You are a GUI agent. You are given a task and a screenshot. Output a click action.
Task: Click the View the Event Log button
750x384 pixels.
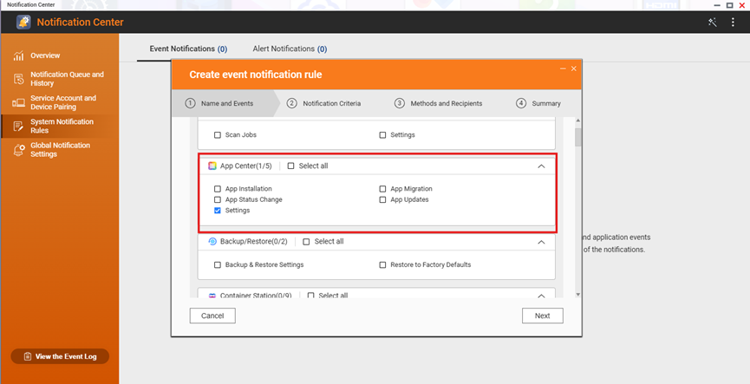[60, 356]
